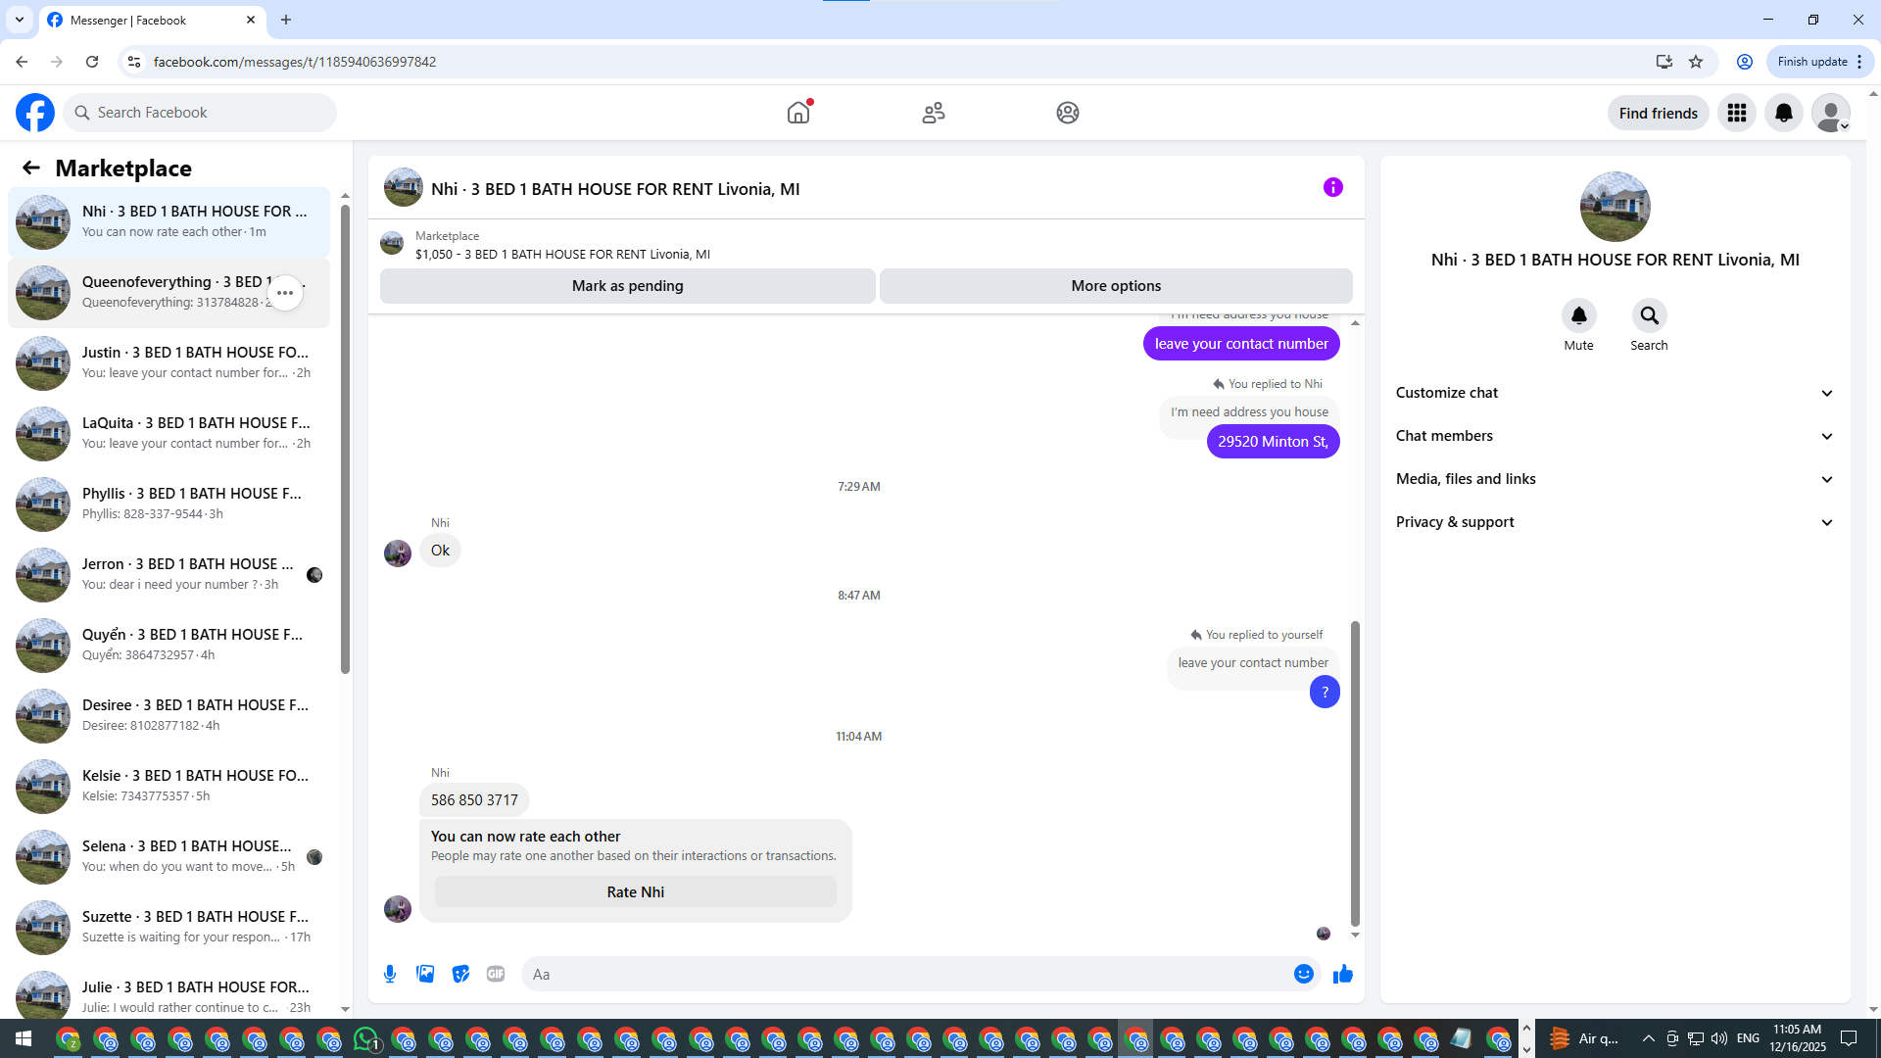Open WhatsApp from the taskbar
Image resolution: width=1881 pixels, height=1058 pixels.
click(366, 1038)
